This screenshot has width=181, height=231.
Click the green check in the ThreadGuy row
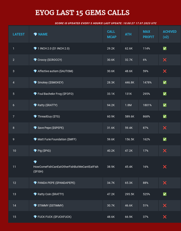165,116
